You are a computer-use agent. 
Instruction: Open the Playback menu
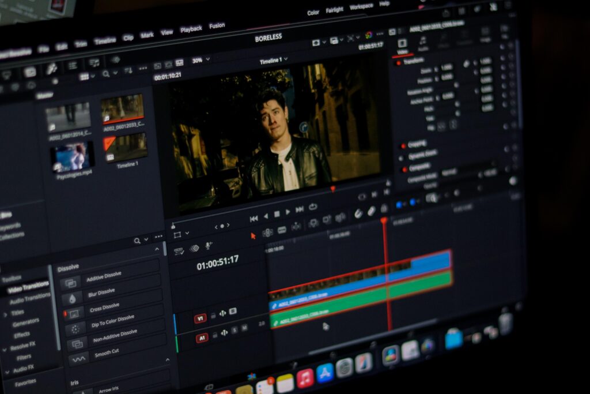191,29
